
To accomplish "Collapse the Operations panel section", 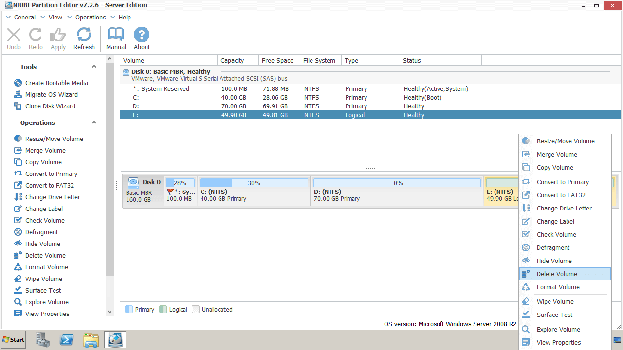I will coord(94,122).
